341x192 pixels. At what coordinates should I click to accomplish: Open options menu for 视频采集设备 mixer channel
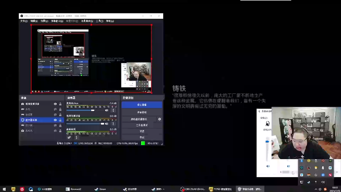pos(113,124)
